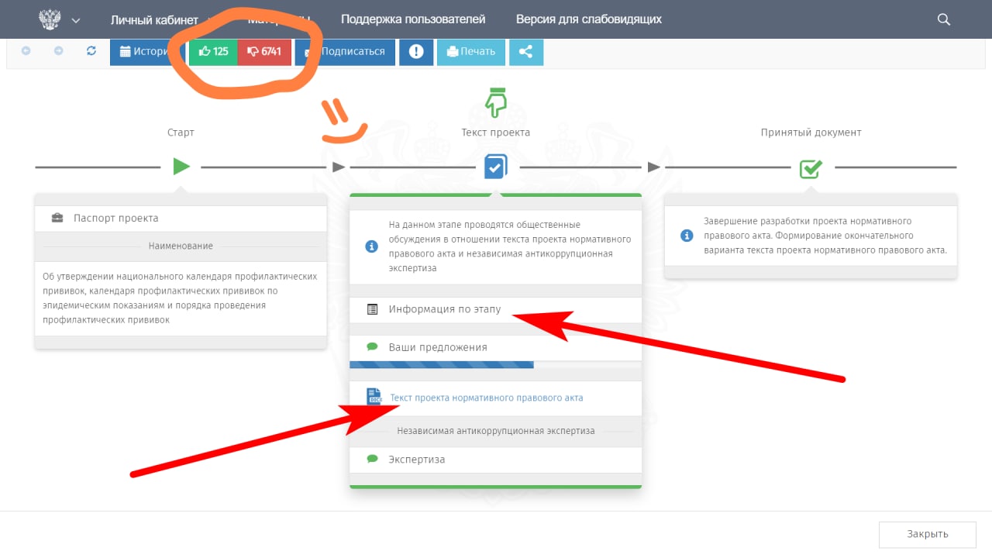Image resolution: width=992 pixels, height=558 pixels.
Task: Select the Текст проекта stage icon
Action: click(495, 167)
